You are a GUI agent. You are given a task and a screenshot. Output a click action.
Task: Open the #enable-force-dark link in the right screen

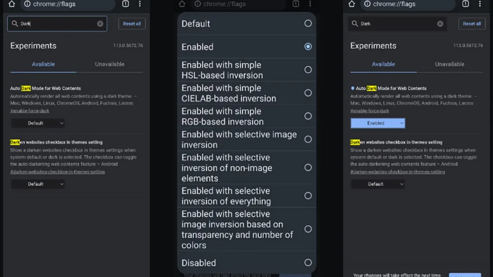coord(370,111)
